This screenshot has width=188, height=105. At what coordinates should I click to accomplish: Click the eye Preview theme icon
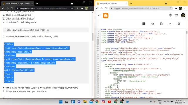coord(152,24)
